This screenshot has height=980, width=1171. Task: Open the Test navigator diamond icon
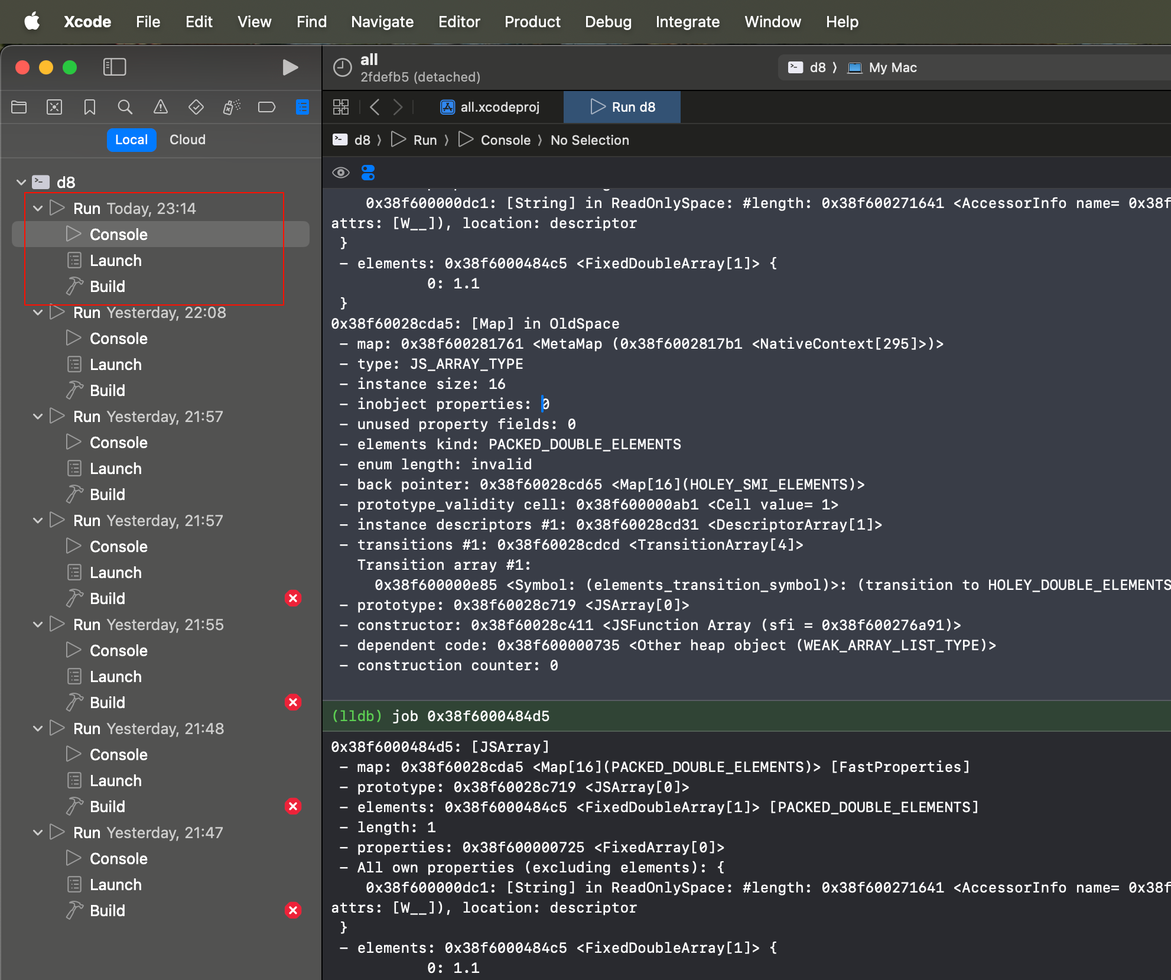pos(196,107)
